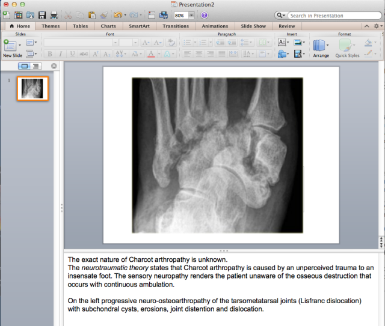This screenshot has height=326, width=385.
Task: Click the Format Painter brush icon
Action: click(x=104, y=15)
